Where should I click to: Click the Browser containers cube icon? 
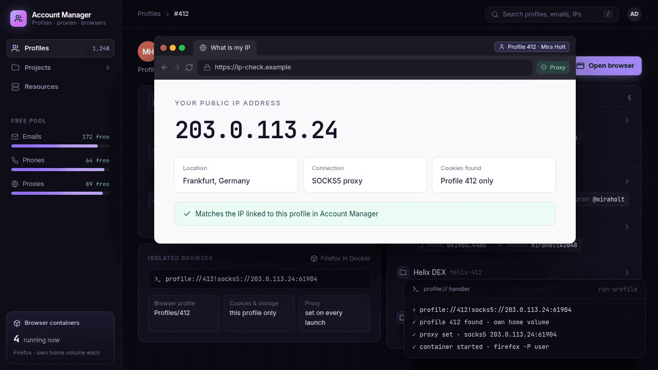coord(17,323)
